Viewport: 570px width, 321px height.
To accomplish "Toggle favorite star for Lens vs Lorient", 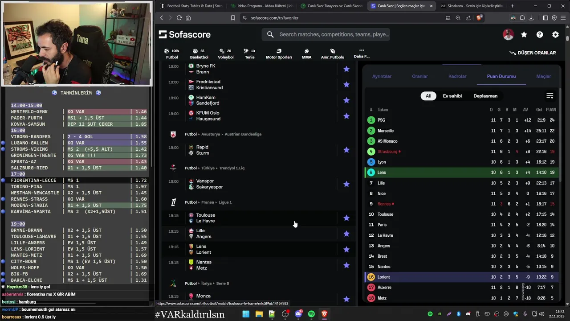I will 346,249.
